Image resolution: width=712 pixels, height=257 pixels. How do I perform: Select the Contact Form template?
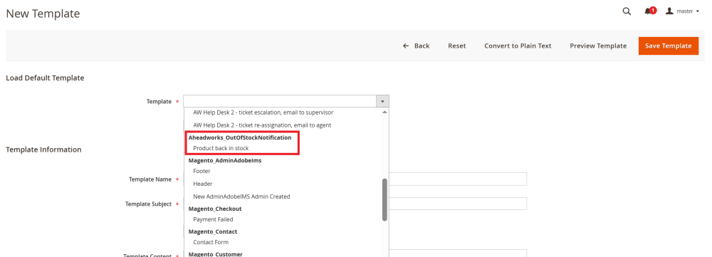click(211, 242)
